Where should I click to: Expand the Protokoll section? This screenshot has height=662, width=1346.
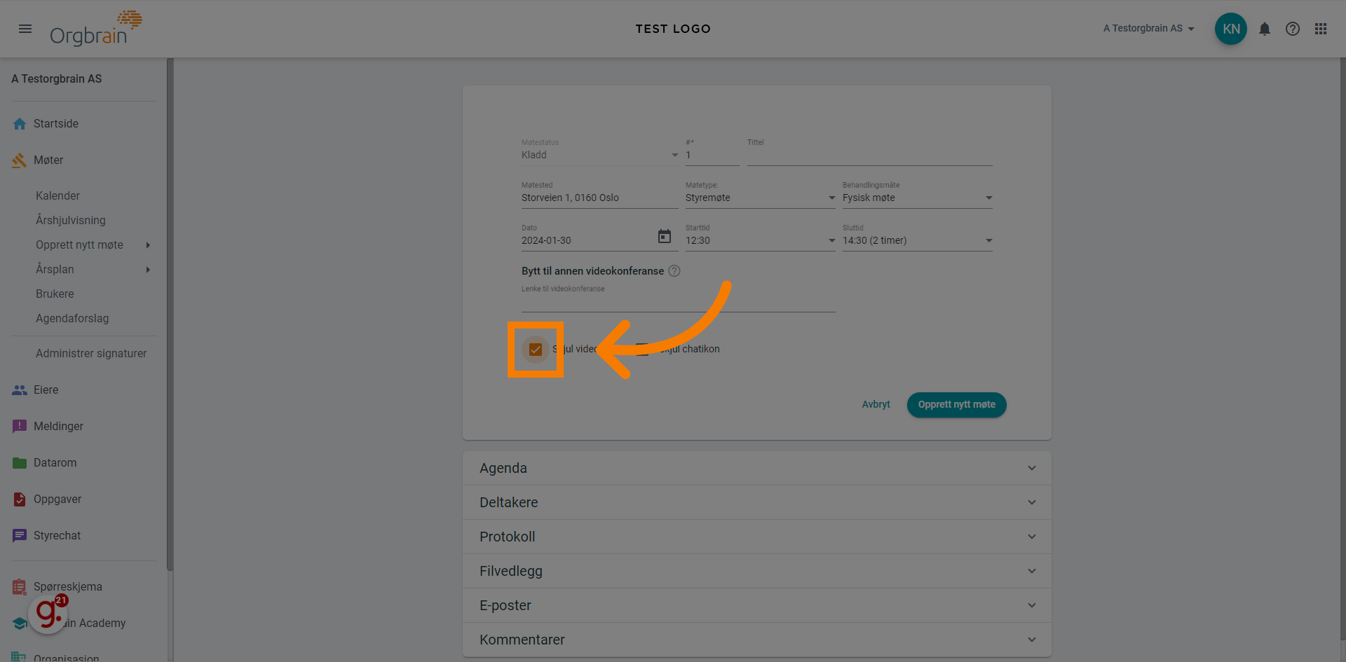(x=757, y=537)
